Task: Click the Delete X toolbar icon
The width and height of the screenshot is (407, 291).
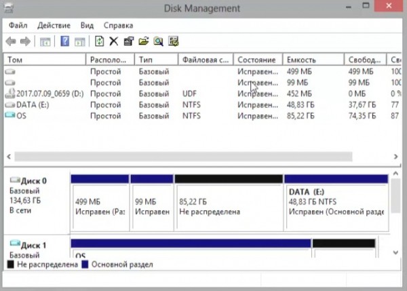Action: tap(114, 41)
